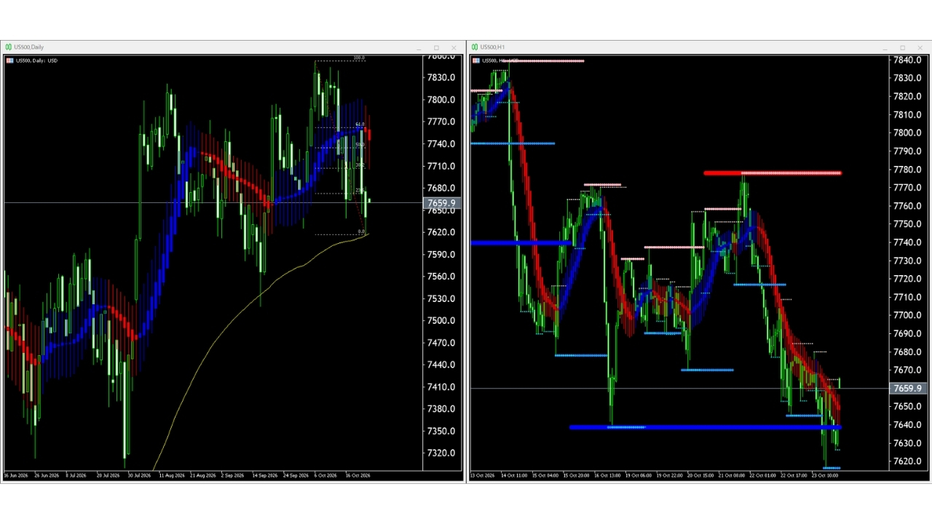Click the 7700.0 price label on H1 axis
Image resolution: width=932 pixels, height=524 pixels.
point(908,315)
